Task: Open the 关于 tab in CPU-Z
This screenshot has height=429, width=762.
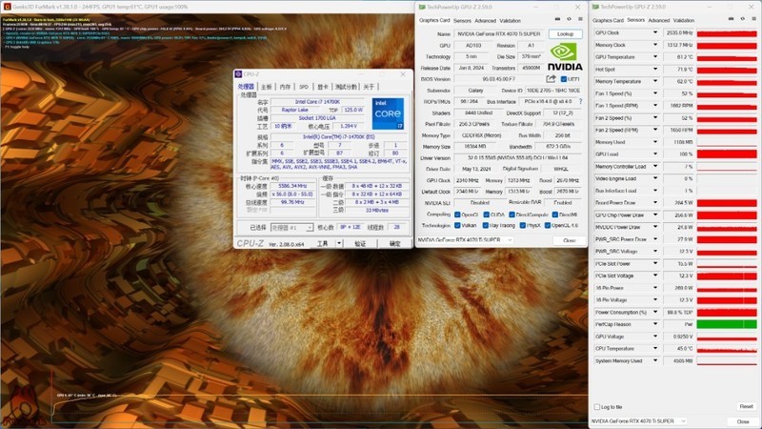Action: click(369, 87)
